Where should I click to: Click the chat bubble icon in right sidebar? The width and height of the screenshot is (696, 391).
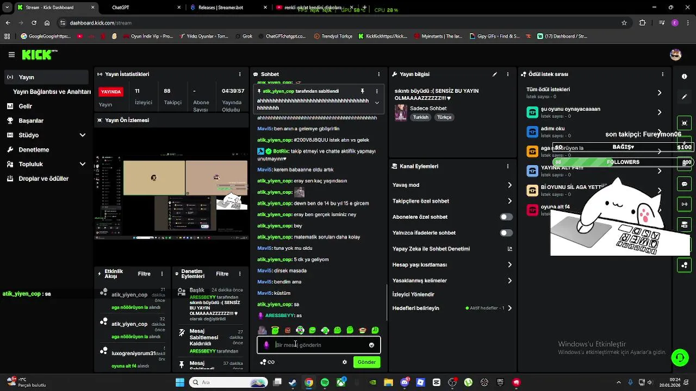point(685,184)
